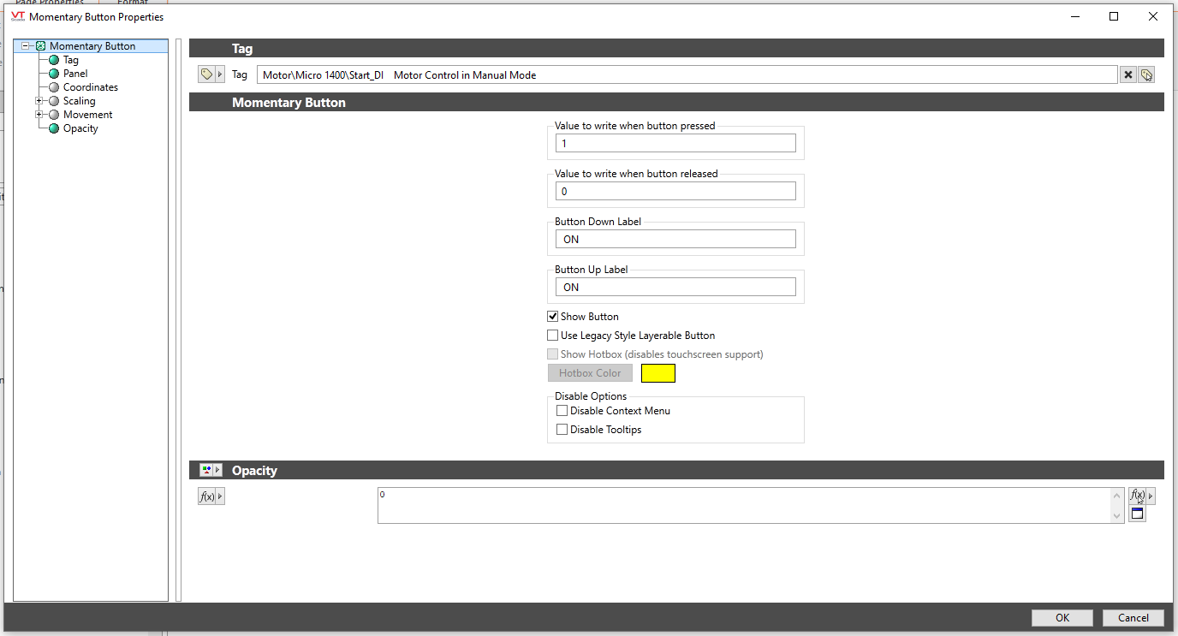Click the Button Down Label input field
The height and width of the screenshot is (636, 1178).
675,240
